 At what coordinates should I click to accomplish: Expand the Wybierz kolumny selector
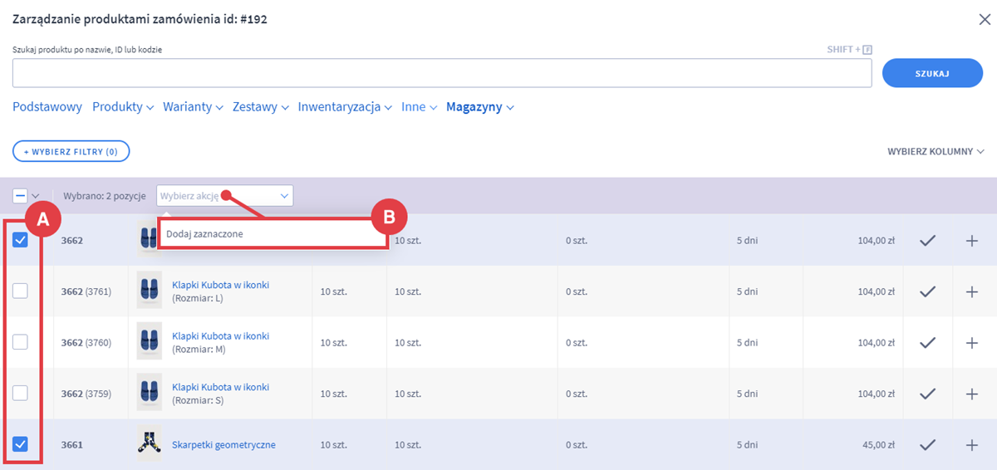tap(935, 152)
